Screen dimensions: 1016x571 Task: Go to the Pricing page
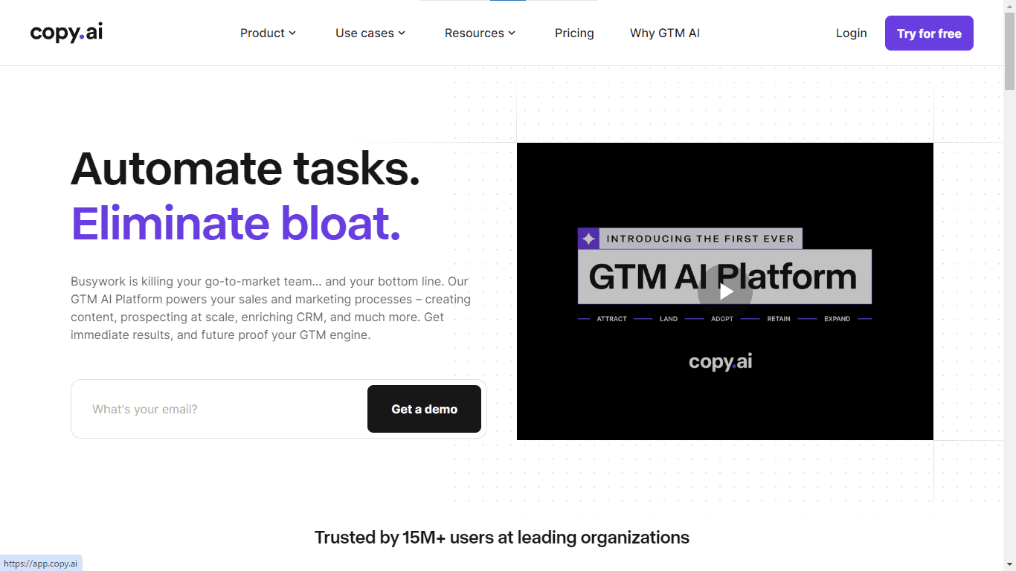(574, 33)
